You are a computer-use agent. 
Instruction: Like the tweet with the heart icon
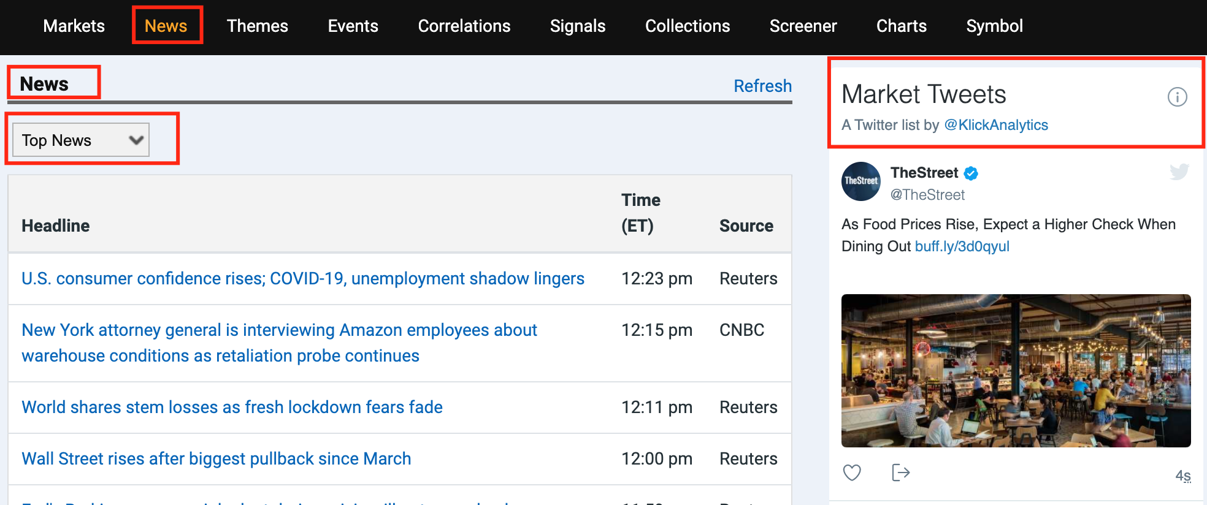(852, 473)
